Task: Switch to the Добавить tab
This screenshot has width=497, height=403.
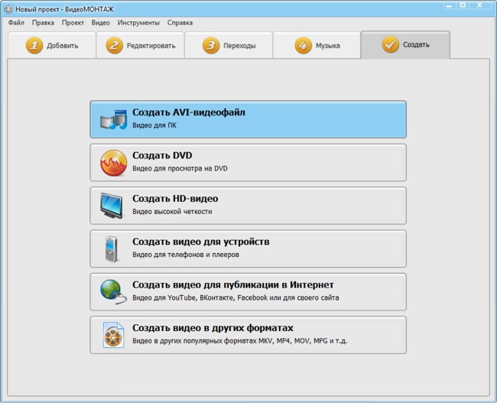Action: click(x=52, y=46)
